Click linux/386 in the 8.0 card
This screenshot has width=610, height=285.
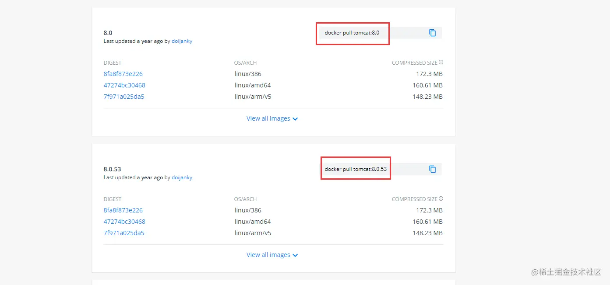(248, 74)
